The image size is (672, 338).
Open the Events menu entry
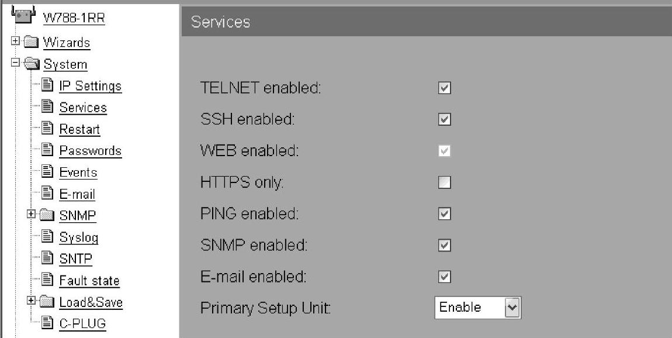tap(78, 173)
